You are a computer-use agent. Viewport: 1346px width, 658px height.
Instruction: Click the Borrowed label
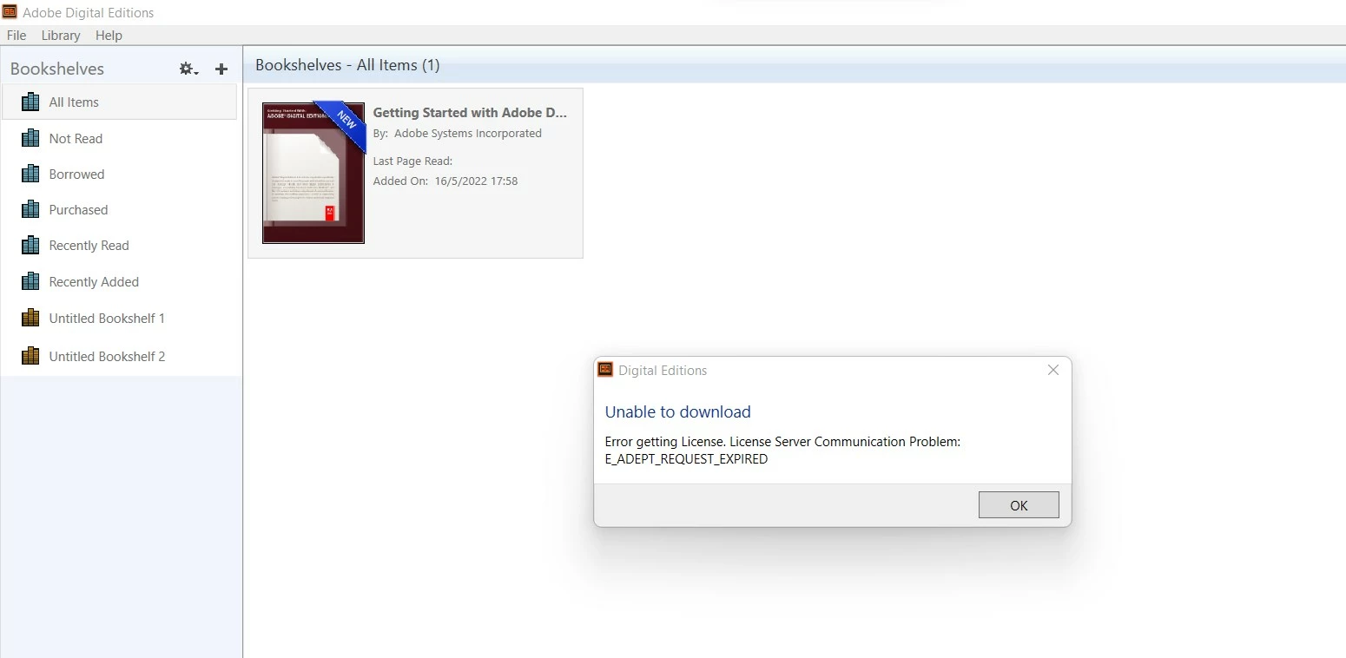(76, 174)
